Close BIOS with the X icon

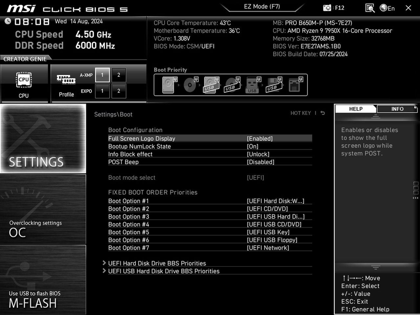[x=408, y=8]
